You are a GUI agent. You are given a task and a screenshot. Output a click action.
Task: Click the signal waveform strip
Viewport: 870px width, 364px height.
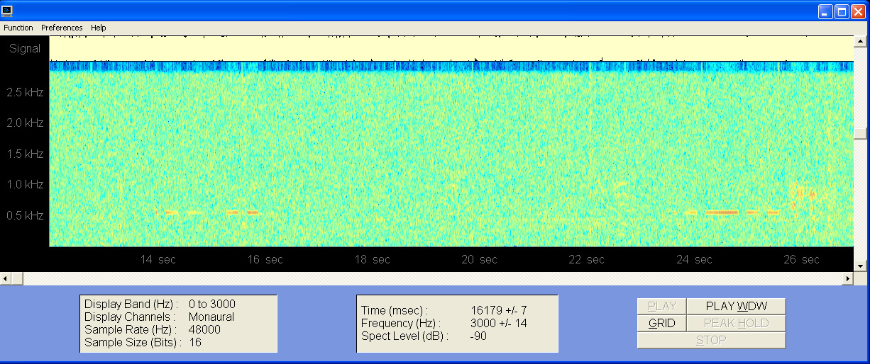[451, 48]
